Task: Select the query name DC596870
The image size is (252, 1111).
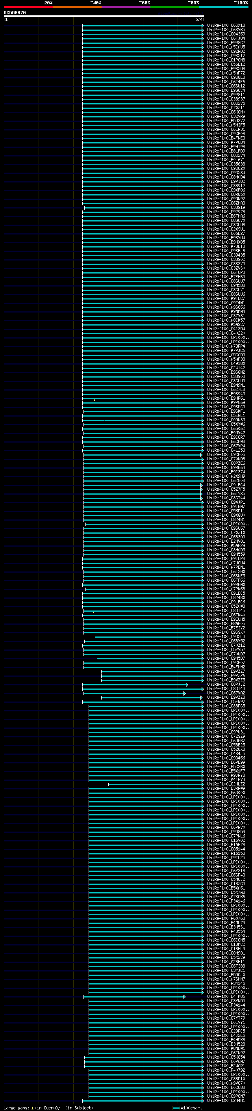Action: (x=15, y=13)
